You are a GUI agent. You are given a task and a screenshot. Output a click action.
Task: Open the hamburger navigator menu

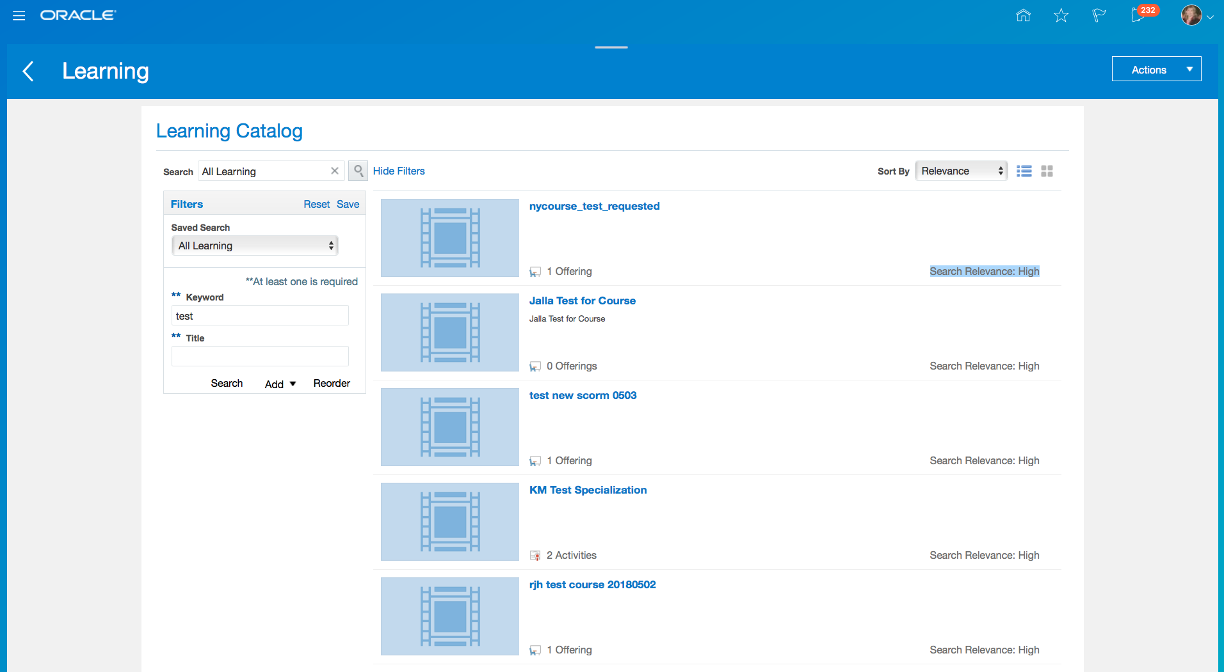(19, 15)
